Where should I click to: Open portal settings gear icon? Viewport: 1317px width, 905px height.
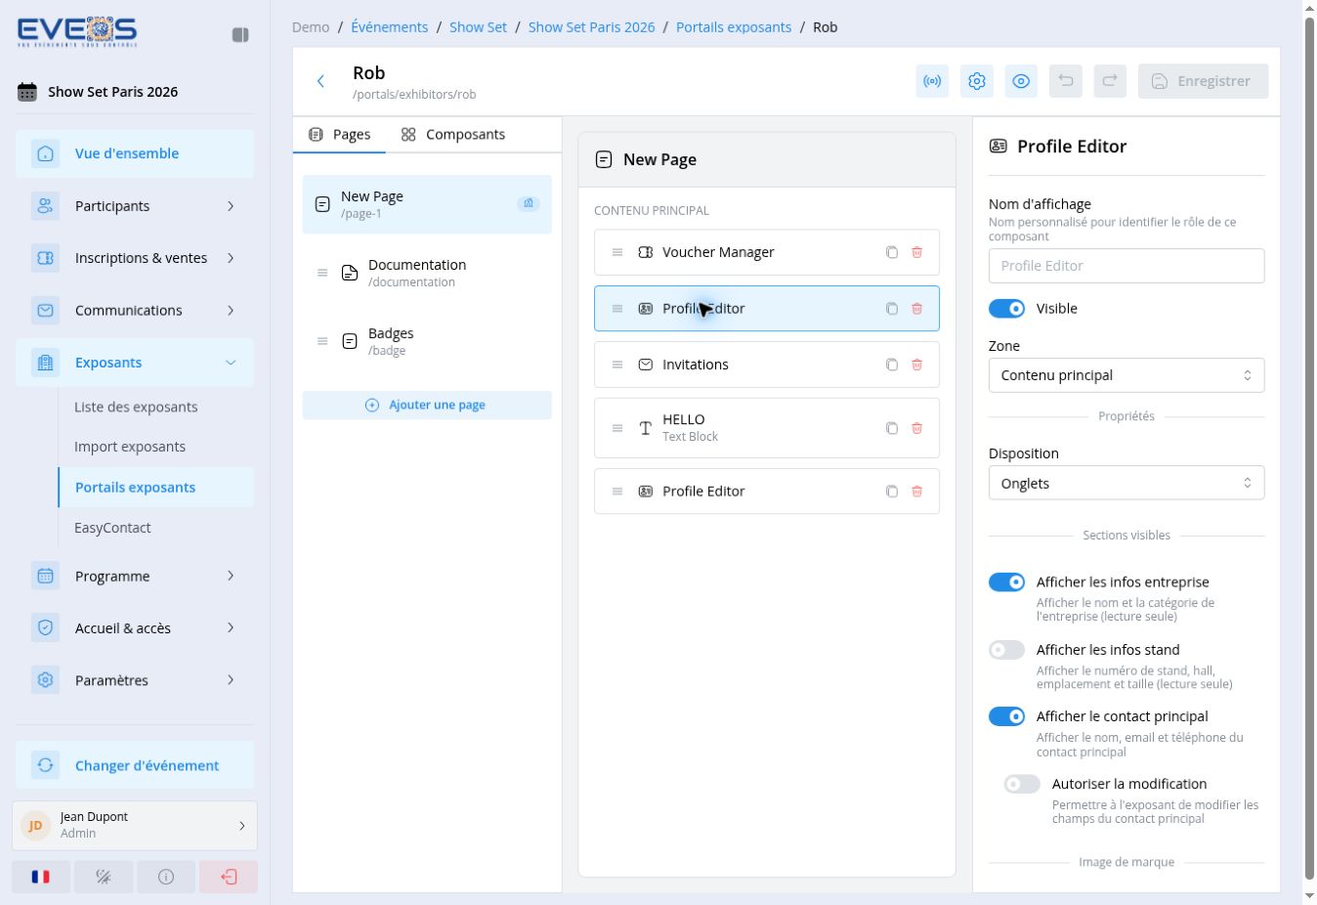(x=977, y=81)
